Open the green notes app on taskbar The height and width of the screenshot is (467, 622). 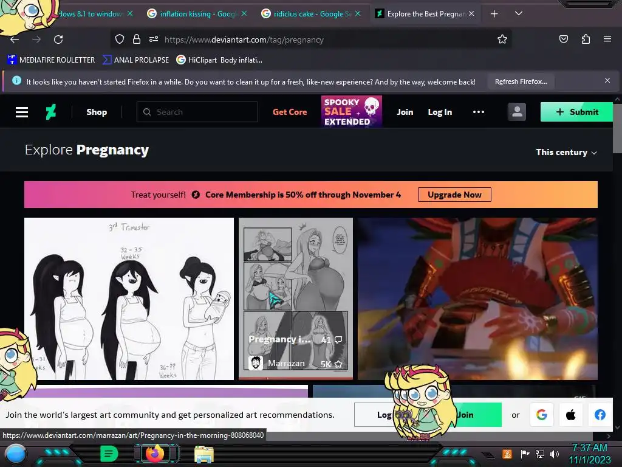click(109, 454)
